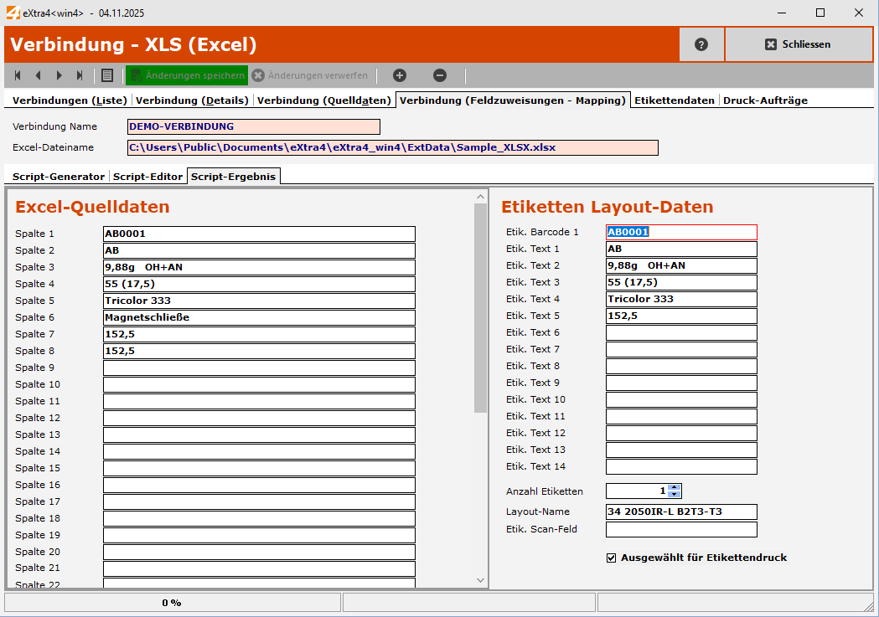
Task: Add a new record with the plus icon
Action: point(400,75)
